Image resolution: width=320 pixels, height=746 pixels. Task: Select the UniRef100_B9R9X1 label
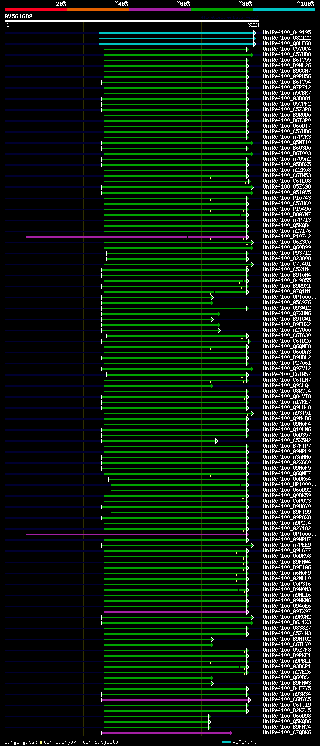click(287, 286)
